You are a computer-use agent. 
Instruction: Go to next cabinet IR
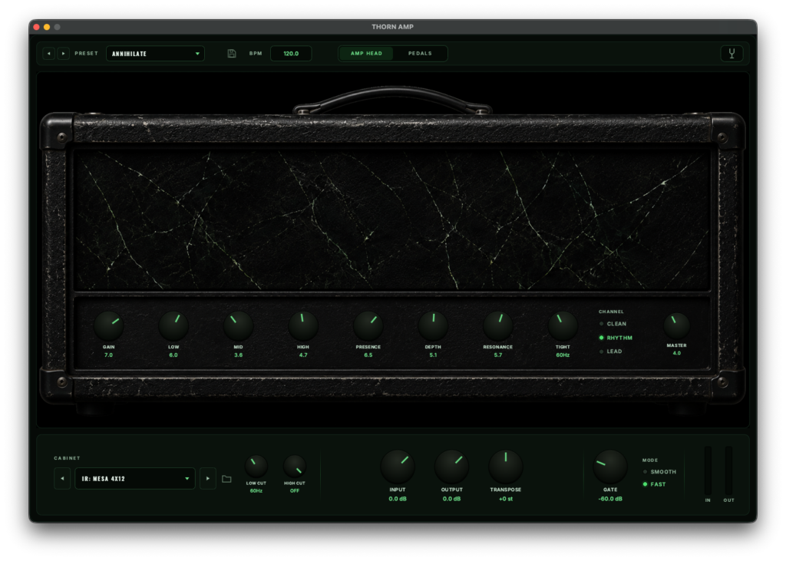coord(208,479)
